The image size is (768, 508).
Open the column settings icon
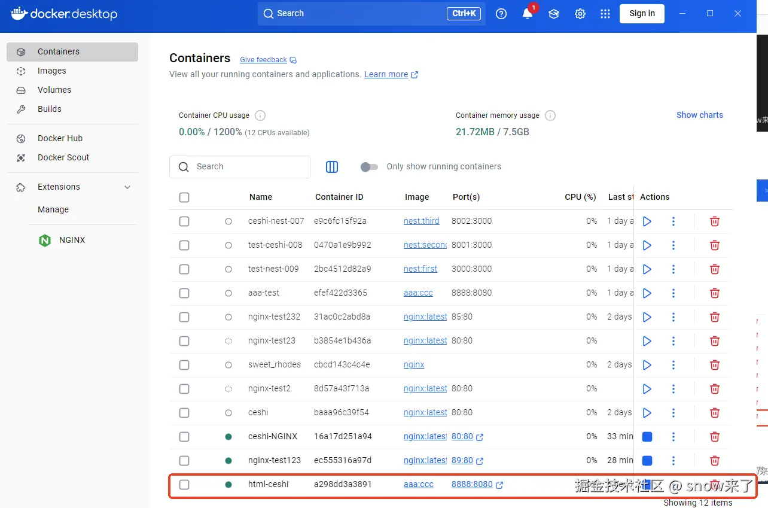click(332, 167)
